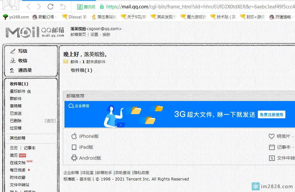Open the 其实发现个 bookmark
The height and width of the screenshot is (192, 295).
pos(163,17)
